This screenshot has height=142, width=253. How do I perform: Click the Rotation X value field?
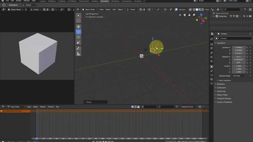click(x=239, y=57)
